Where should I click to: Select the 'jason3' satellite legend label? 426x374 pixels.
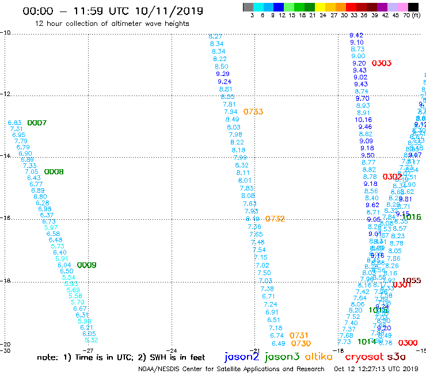pos(282,357)
